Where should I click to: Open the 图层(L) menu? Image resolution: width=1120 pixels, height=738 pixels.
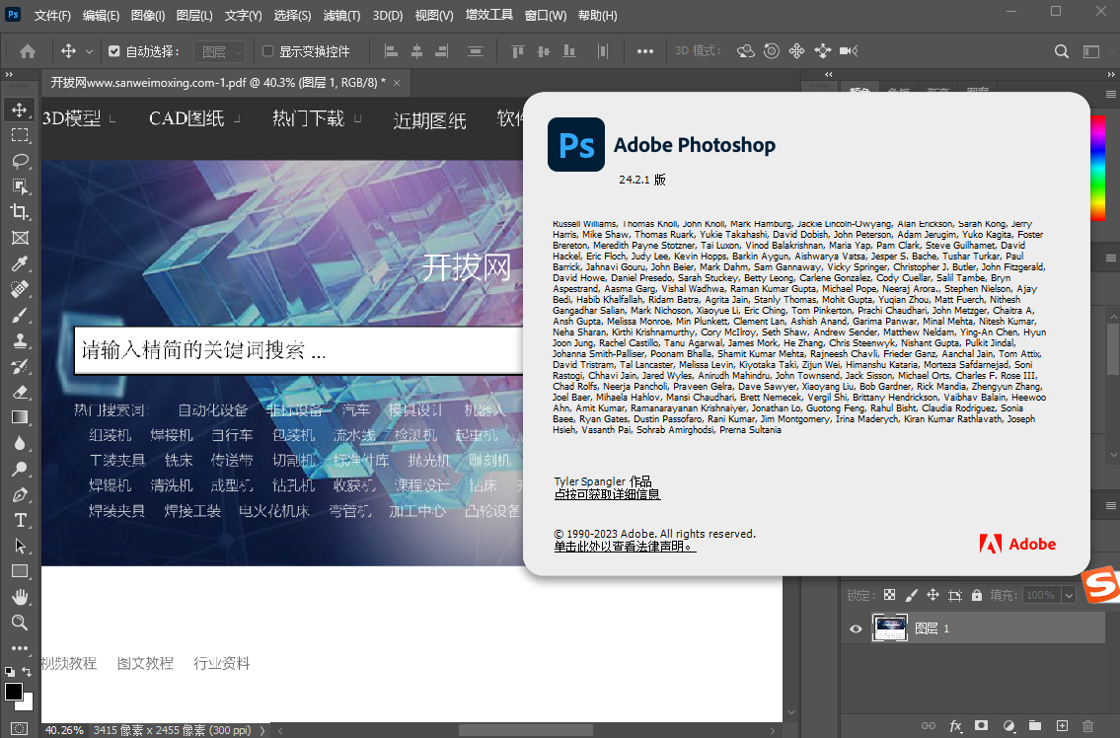pos(194,16)
